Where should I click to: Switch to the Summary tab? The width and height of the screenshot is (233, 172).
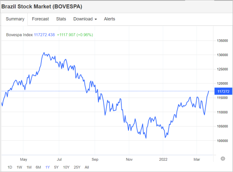(15, 19)
